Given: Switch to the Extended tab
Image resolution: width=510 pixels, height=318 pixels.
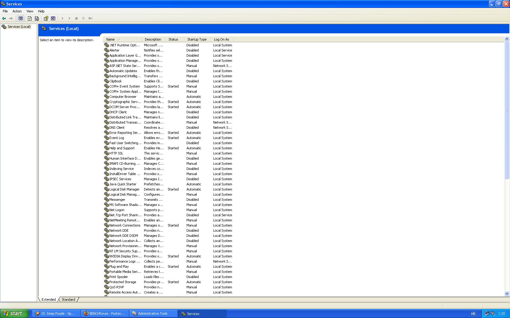Looking at the screenshot, I should pos(49,300).
